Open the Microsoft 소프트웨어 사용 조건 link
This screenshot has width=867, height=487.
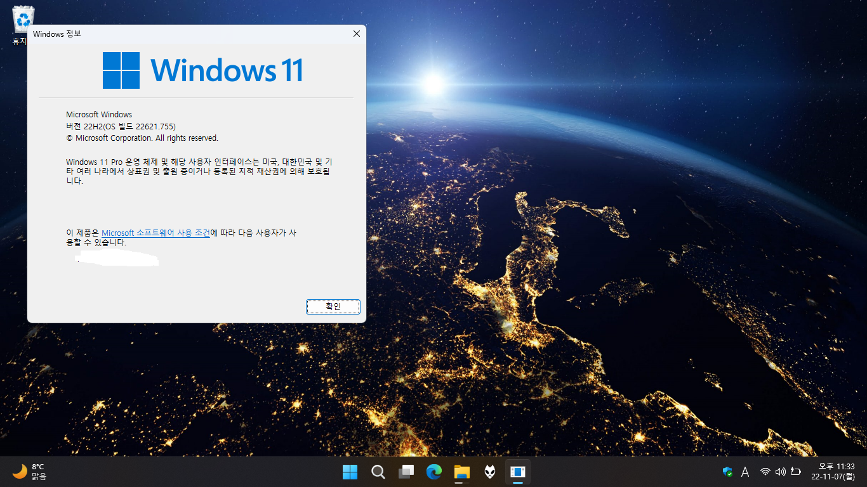pyautogui.click(x=156, y=233)
